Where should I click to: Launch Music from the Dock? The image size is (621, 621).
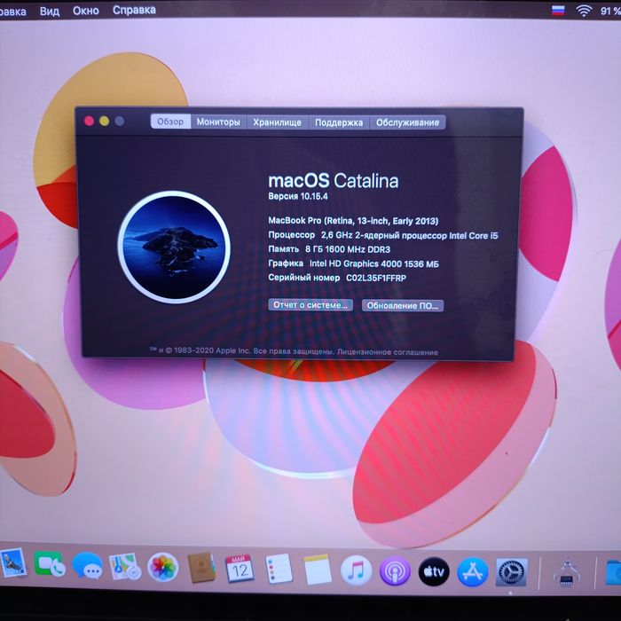(356, 570)
